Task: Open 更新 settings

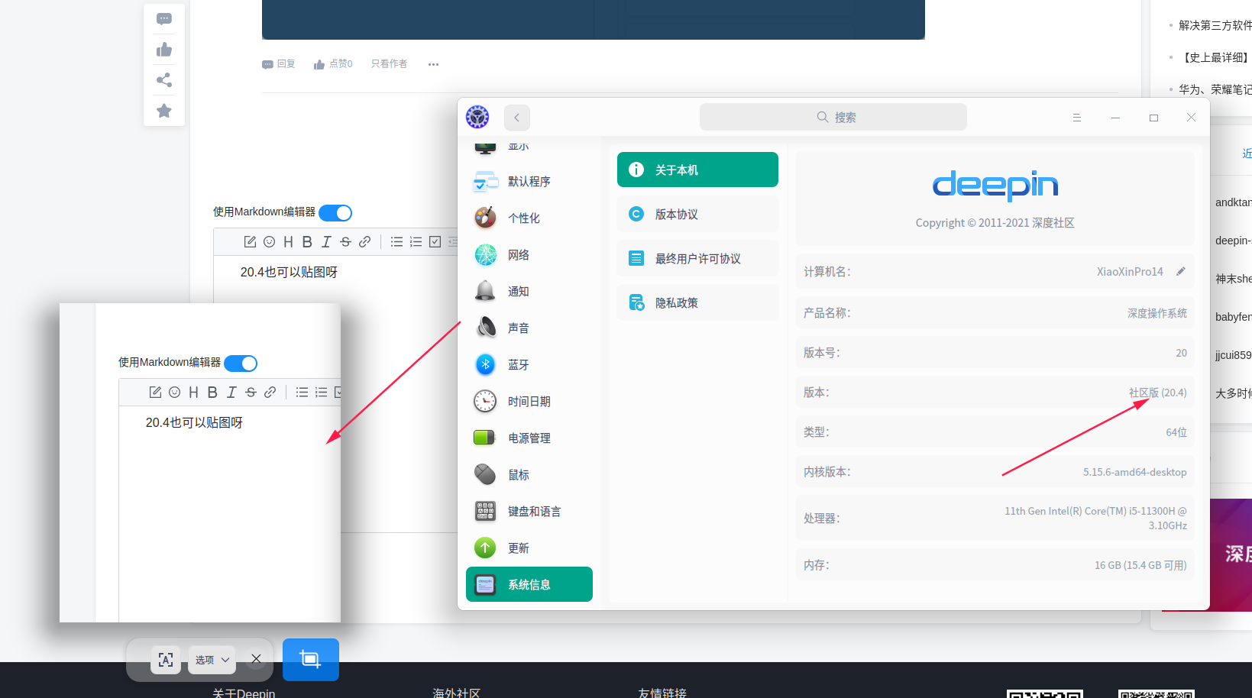Action: 529,548
